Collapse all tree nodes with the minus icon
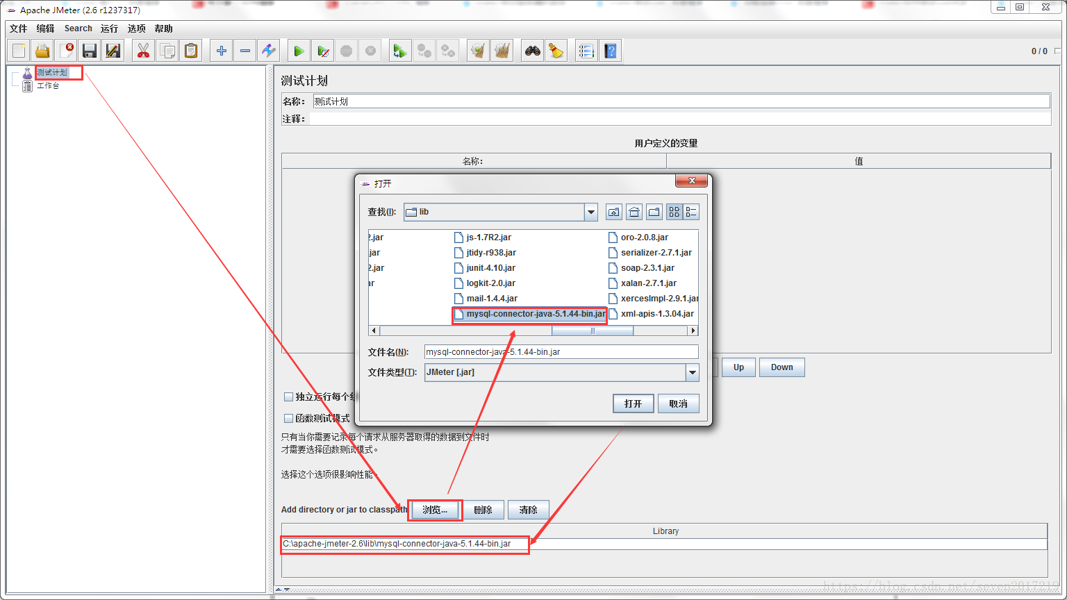Screen dimensions: 1067x600 pos(245,51)
